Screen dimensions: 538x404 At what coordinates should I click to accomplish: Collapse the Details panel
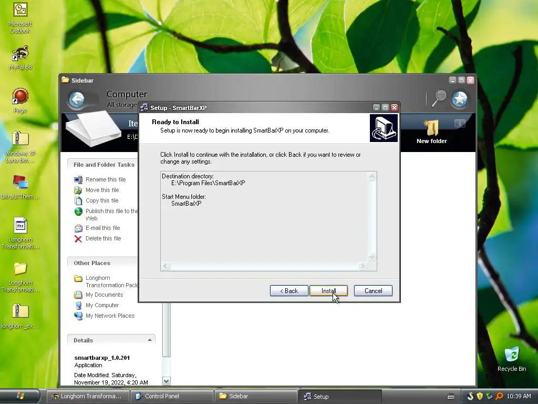[x=150, y=340]
